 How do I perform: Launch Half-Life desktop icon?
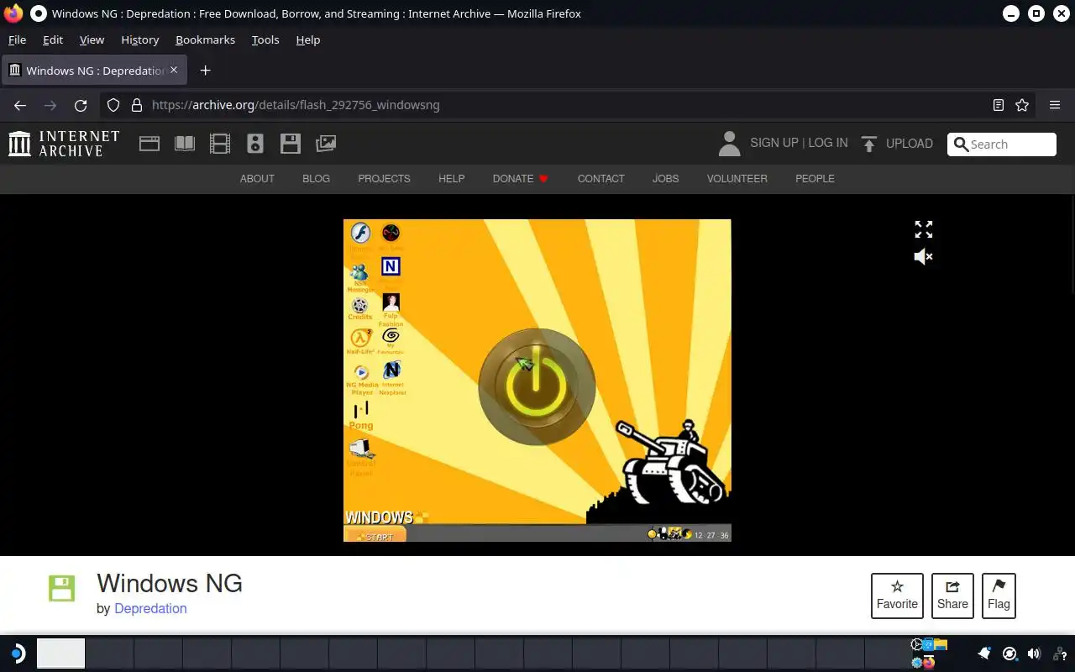click(x=360, y=341)
